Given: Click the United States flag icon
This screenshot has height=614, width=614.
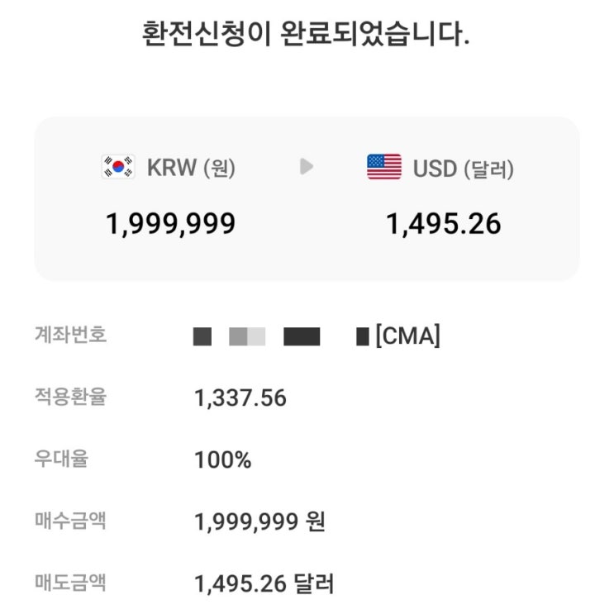Looking at the screenshot, I should [x=384, y=168].
